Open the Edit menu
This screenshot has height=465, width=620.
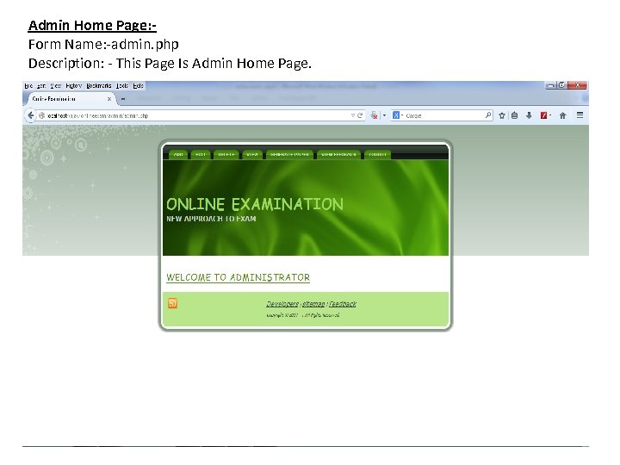41,86
